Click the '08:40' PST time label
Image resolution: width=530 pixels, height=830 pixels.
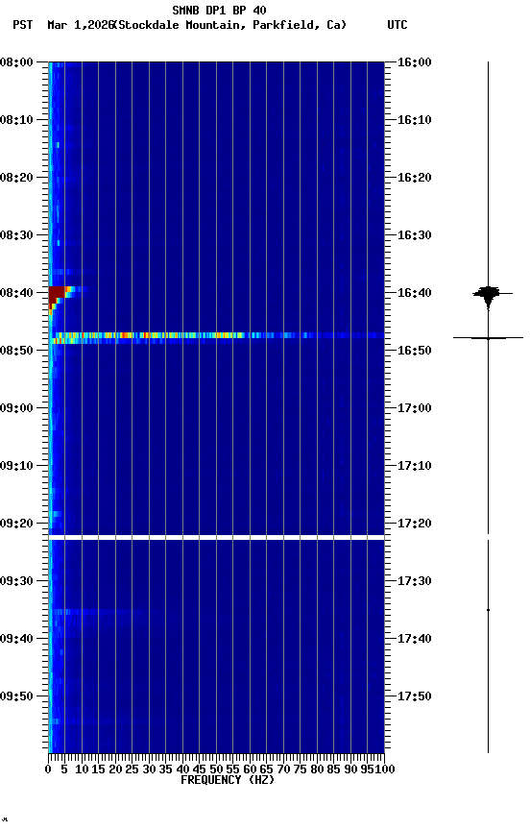16,293
